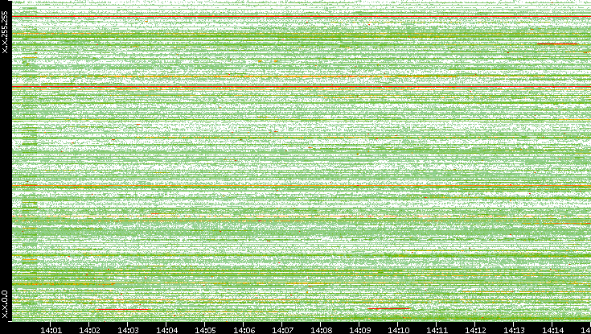Pick the 14:11 time axis label
Image resolution: width=591 pixels, height=334 pixels.
pos(437,330)
